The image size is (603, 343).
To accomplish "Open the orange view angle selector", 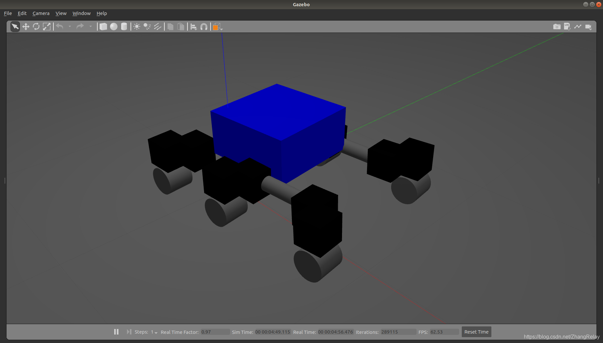I will (217, 27).
